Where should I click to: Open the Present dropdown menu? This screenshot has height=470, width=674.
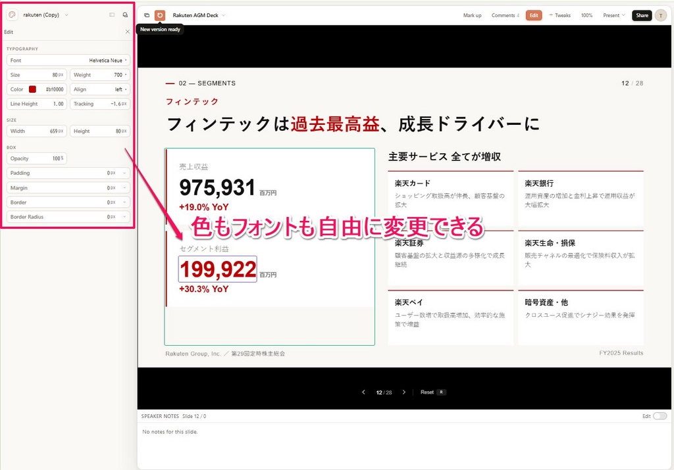[x=614, y=16]
